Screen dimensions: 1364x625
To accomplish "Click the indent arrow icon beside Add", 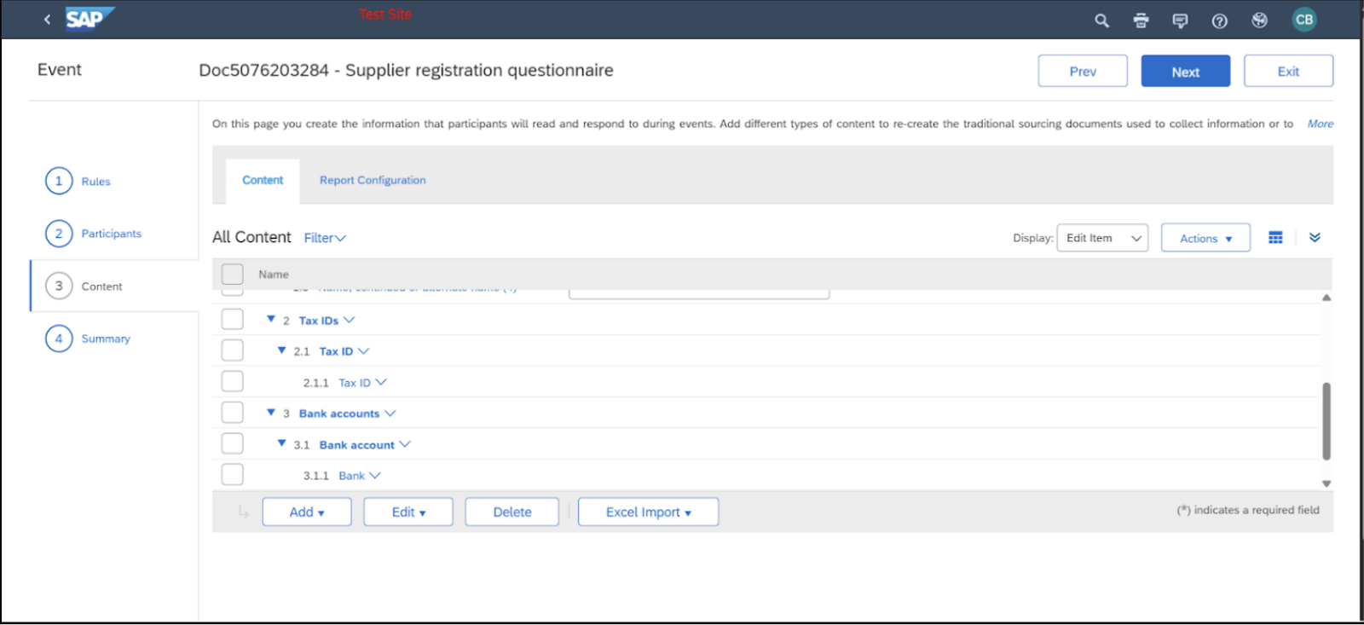I will coord(244,512).
